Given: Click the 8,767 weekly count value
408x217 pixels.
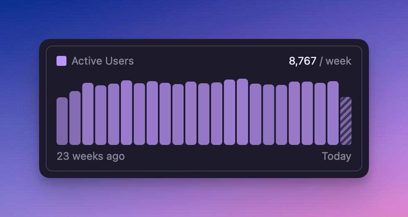Looking at the screenshot, I should coord(302,61).
